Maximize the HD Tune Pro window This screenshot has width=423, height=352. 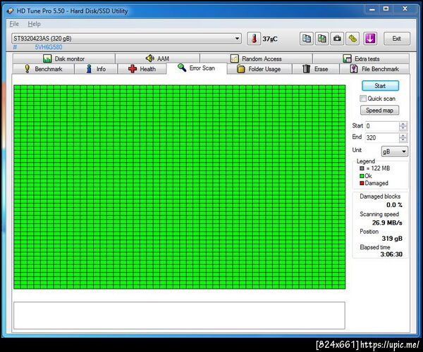[x=386, y=9]
